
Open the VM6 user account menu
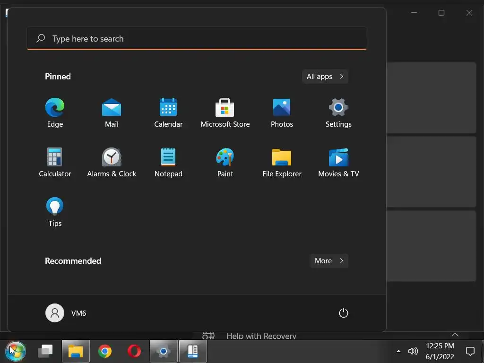66,313
